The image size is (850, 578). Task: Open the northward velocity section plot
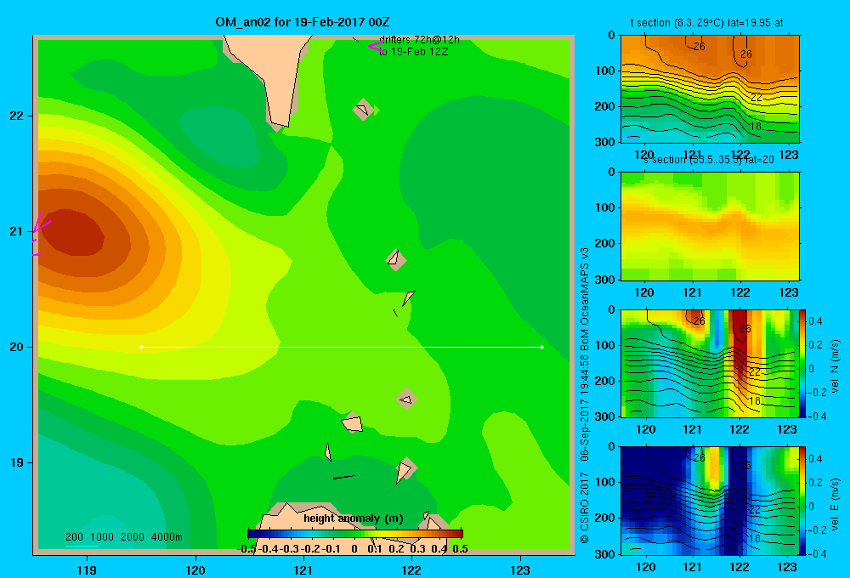[x=710, y=363]
